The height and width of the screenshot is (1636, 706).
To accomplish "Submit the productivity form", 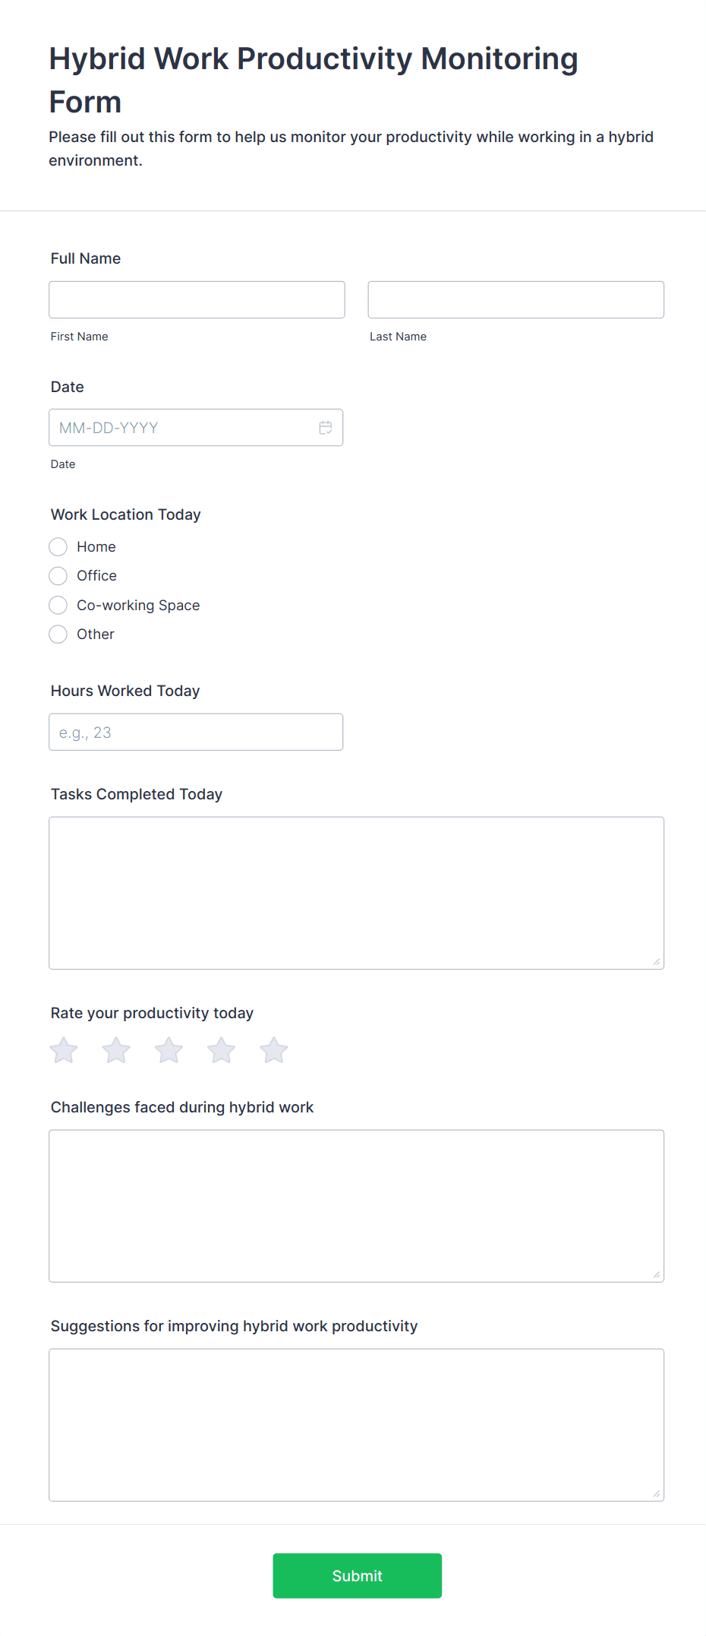I will [x=358, y=1576].
